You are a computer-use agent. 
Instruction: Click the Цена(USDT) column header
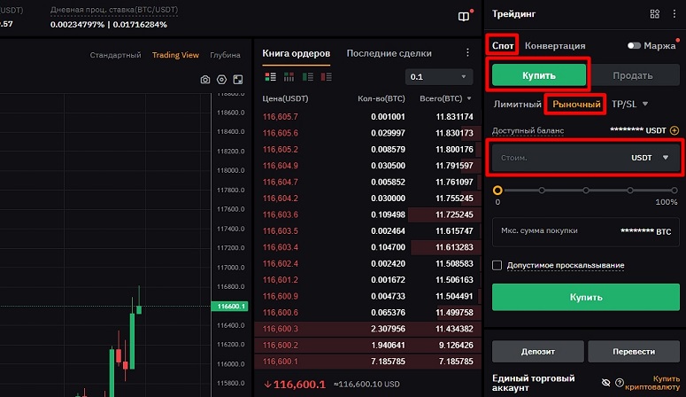coord(285,98)
